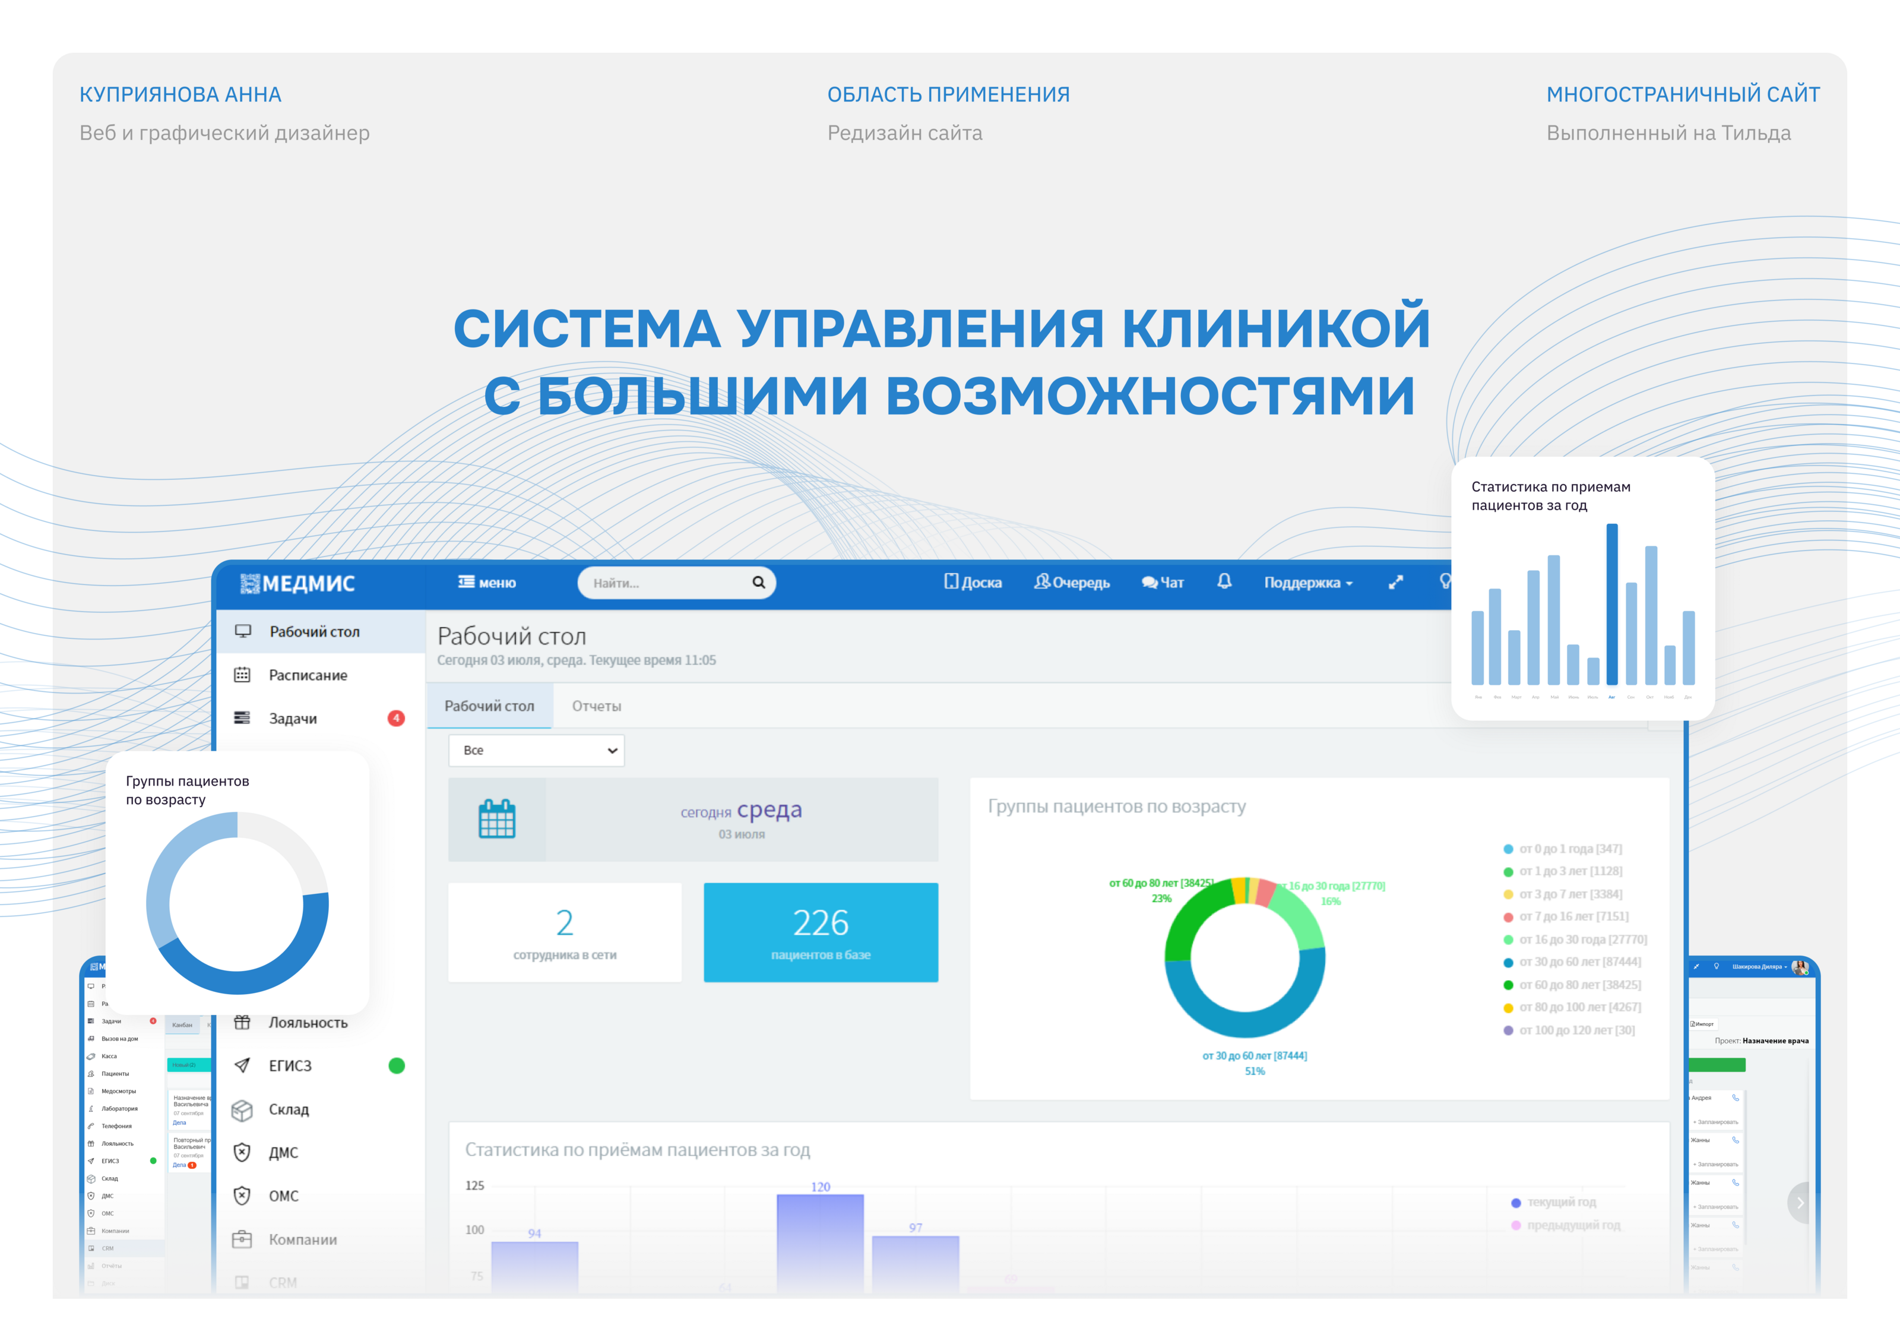Open Расписание calendar sidebar item
The height and width of the screenshot is (1341, 1900).
pyautogui.click(x=308, y=675)
